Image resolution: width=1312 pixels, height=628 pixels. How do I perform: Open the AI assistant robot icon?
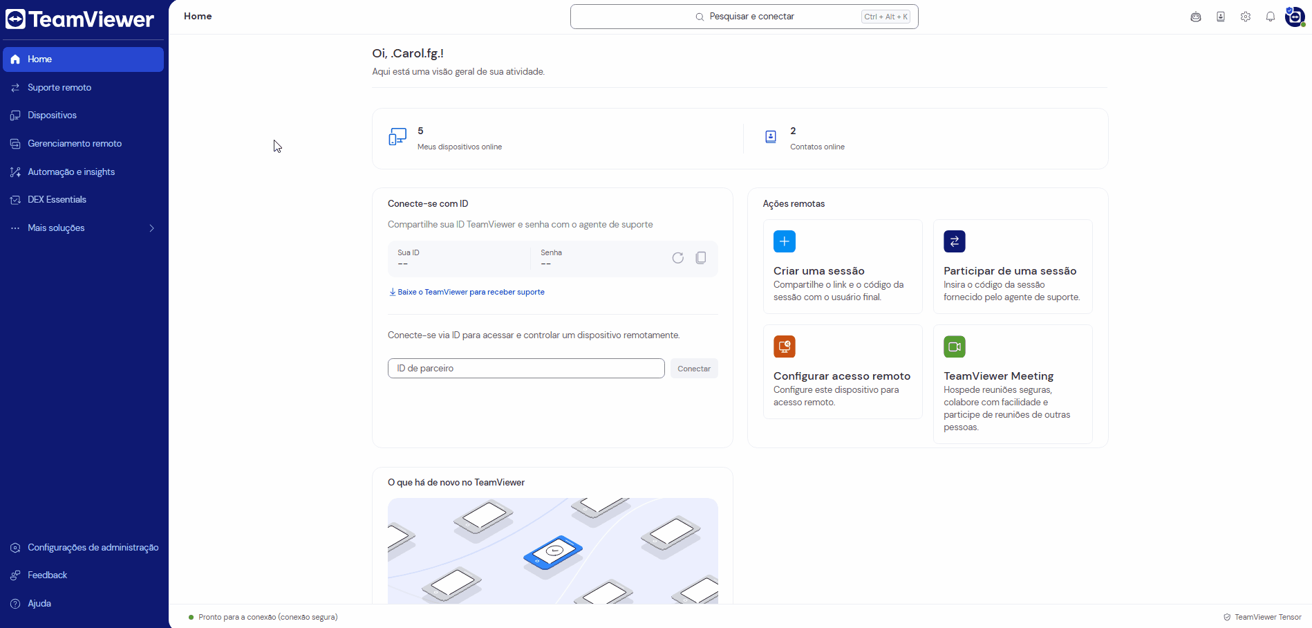[x=1196, y=17]
